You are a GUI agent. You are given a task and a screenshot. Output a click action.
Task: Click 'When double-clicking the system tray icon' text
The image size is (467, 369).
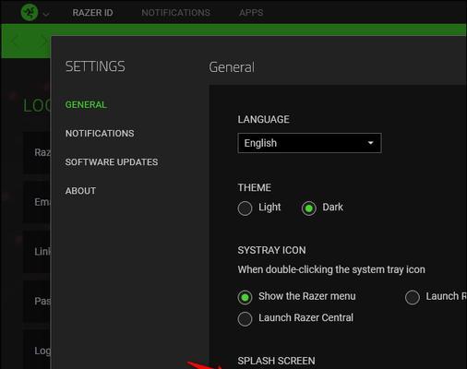[331, 269]
